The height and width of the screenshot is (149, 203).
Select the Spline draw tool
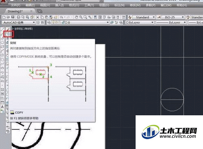[x=2, y=64]
